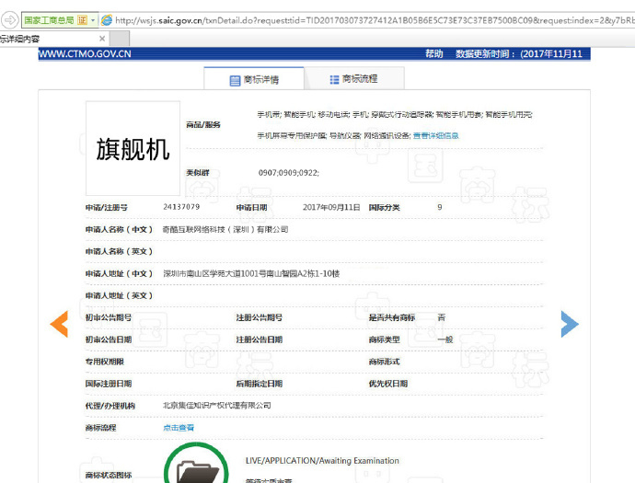
Task: Click the 申请人地址（中文） label
Action: click(119, 273)
